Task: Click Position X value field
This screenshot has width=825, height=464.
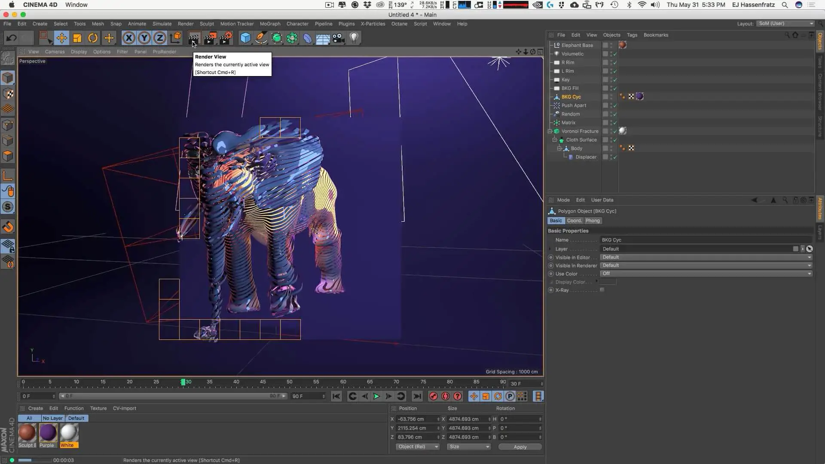Action: (416, 419)
